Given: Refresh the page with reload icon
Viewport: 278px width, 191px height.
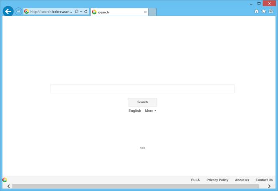Looking at the screenshot, I should 86,12.
